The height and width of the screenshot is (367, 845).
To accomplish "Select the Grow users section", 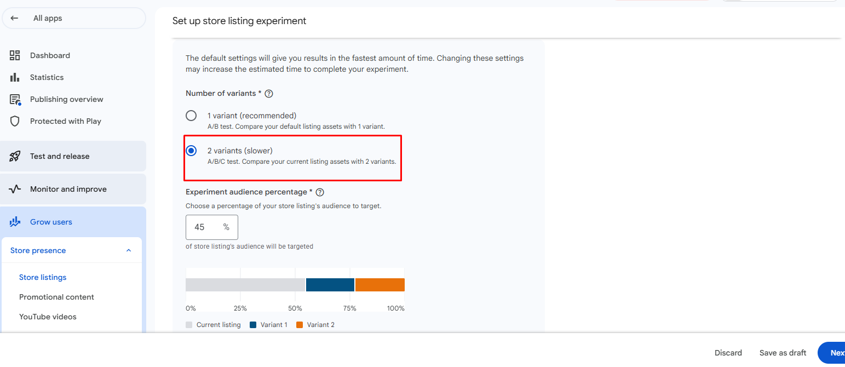I will (x=73, y=222).
